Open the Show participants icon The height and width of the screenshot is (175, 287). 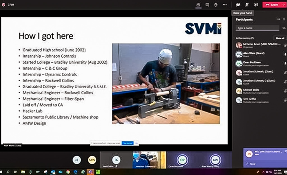[198, 5]
